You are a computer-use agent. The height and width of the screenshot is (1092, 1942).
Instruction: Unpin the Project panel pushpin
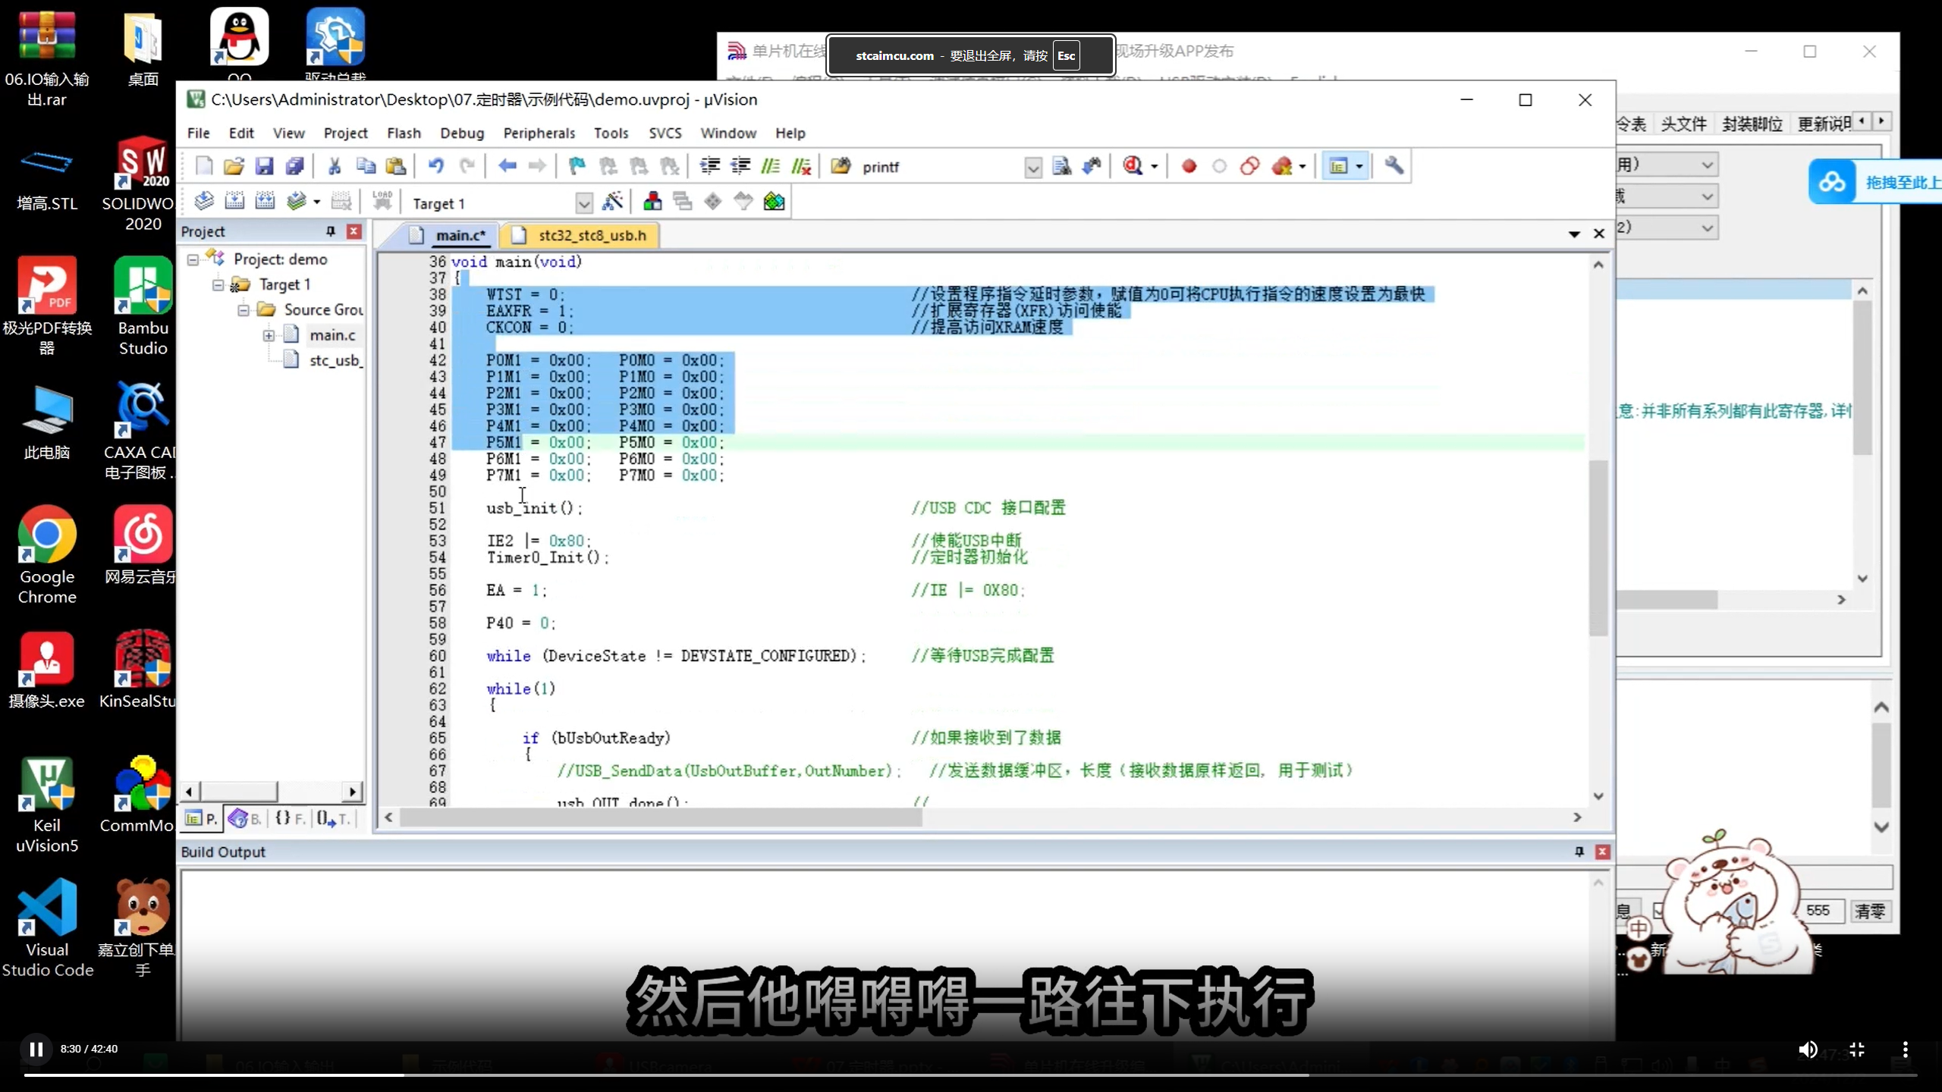(x=330, y=231)
